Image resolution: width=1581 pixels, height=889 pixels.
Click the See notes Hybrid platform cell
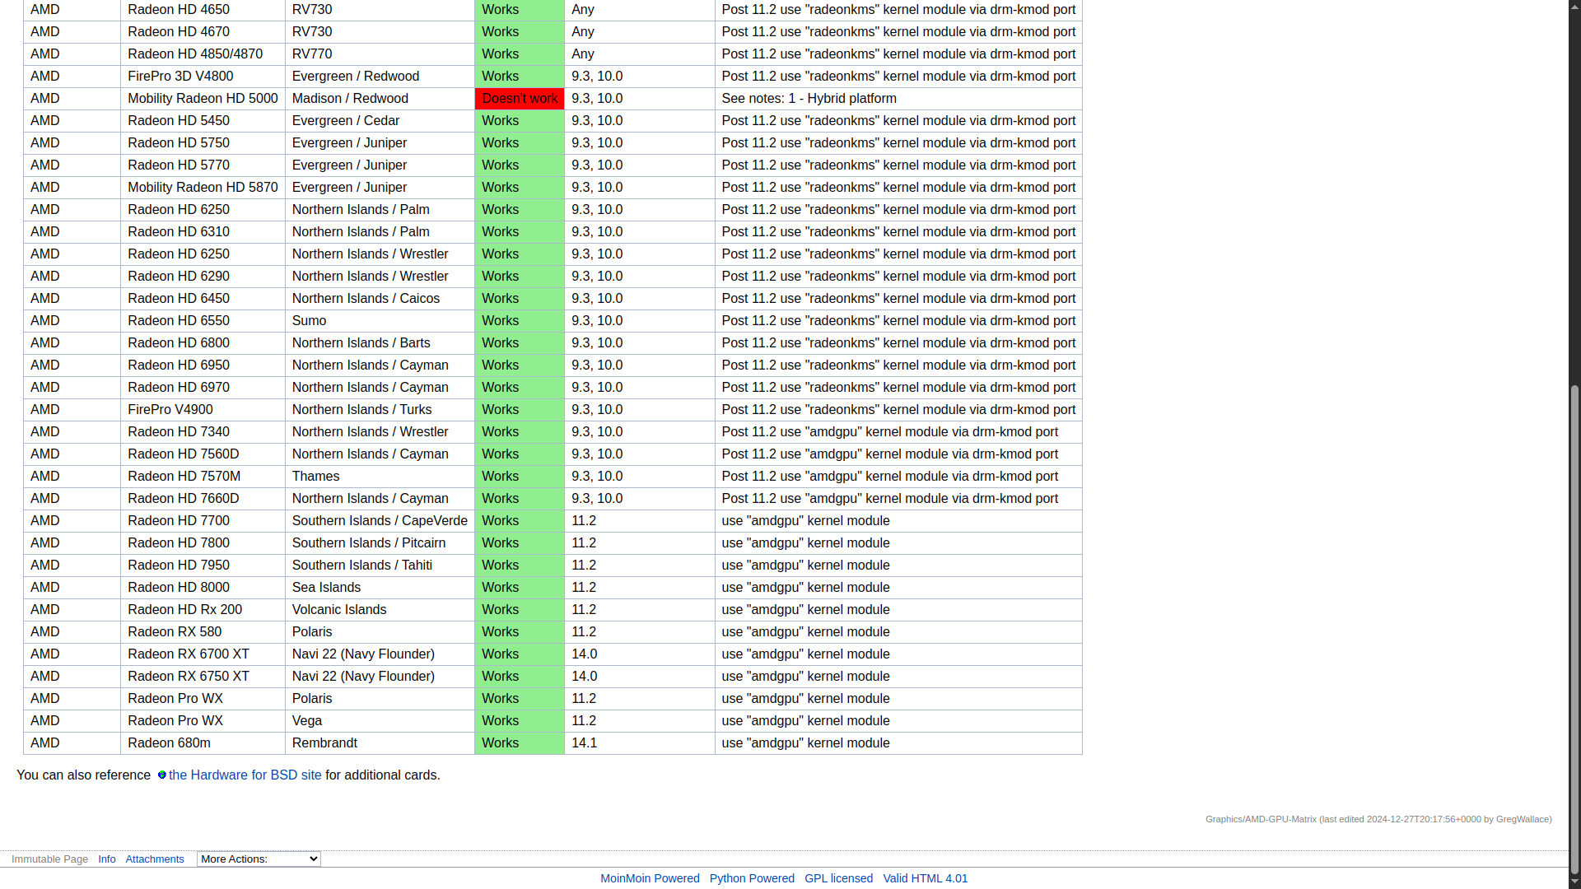[x=809, y=99]
